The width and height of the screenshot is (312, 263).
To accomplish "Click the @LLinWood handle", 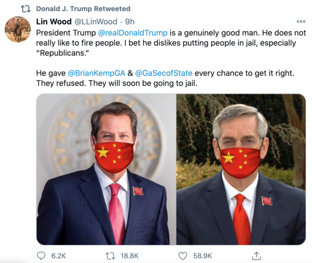I will pyautogui.click(x=96, y=21).
